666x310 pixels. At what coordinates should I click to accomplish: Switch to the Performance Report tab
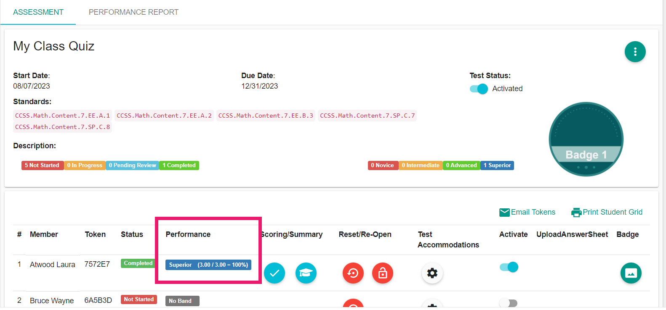coord(133,12)
